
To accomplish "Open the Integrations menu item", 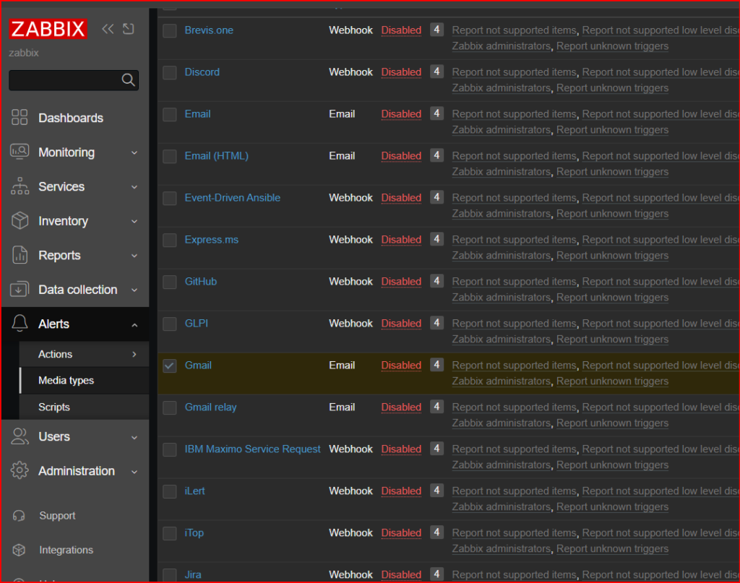I will pos(66,550).
